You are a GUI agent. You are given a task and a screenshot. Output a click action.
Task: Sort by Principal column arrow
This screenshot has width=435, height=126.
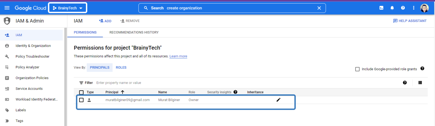tap(123, 92)
